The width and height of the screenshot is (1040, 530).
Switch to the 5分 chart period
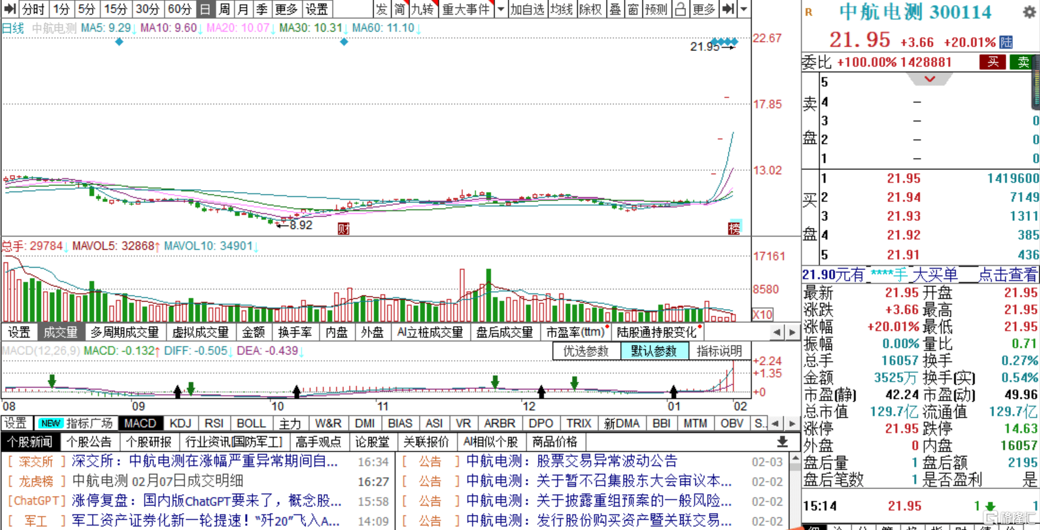[86, 9]
